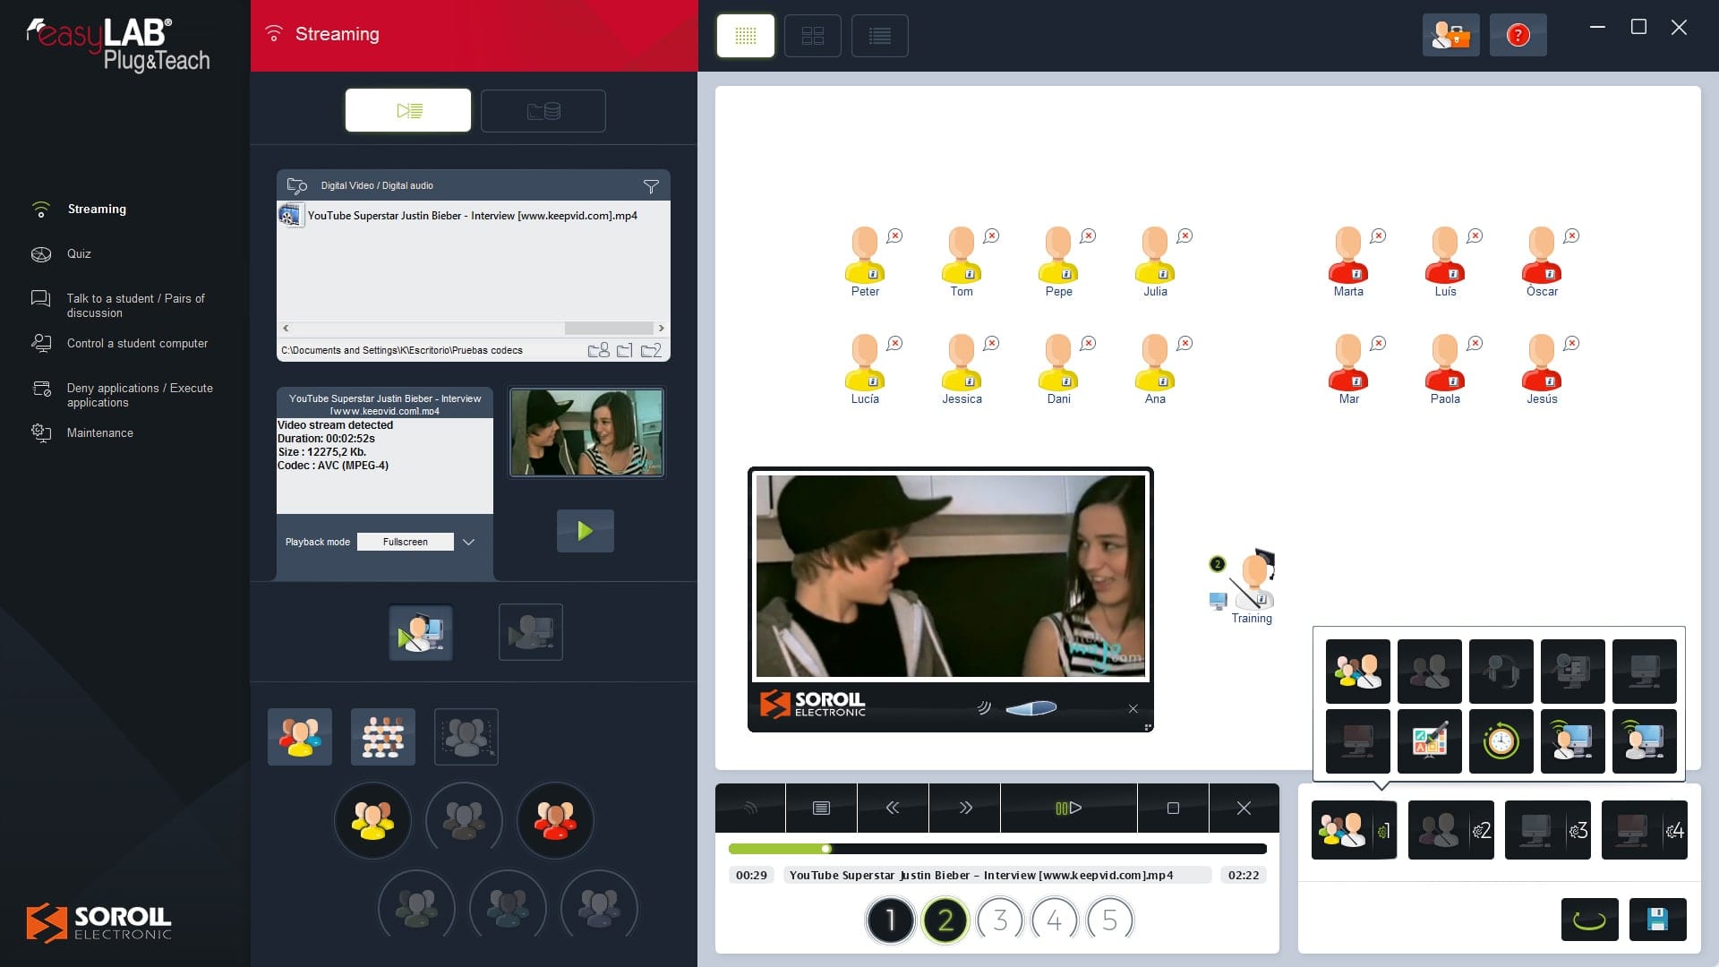Open Deny applications / Execute applications
This screenshot has width=1719, height=967.
pyautogui.click(x=139, y=395)
